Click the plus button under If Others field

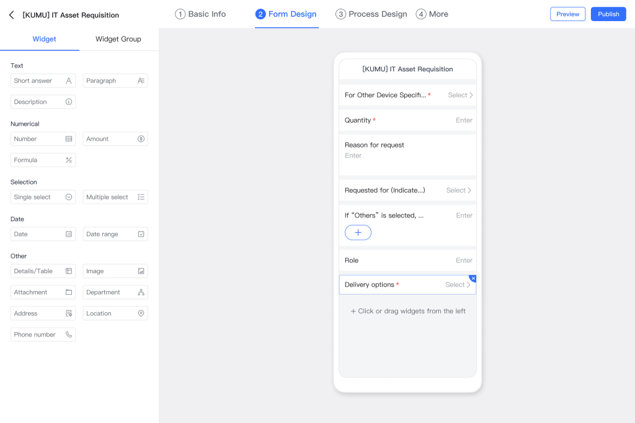(358, 232)
